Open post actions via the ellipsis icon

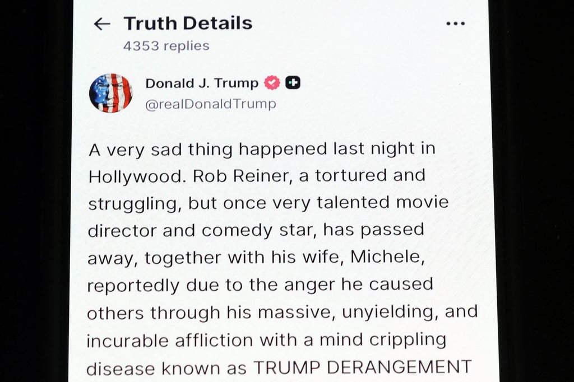456,22
